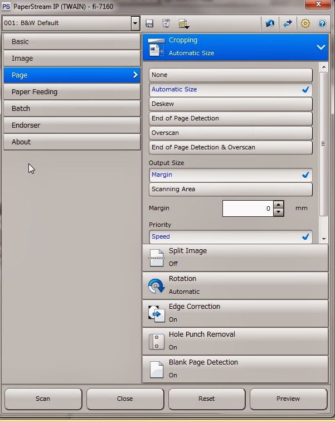Select the Overscan cropping option
This screenshot has width=335, height=422.
[231, 133]
